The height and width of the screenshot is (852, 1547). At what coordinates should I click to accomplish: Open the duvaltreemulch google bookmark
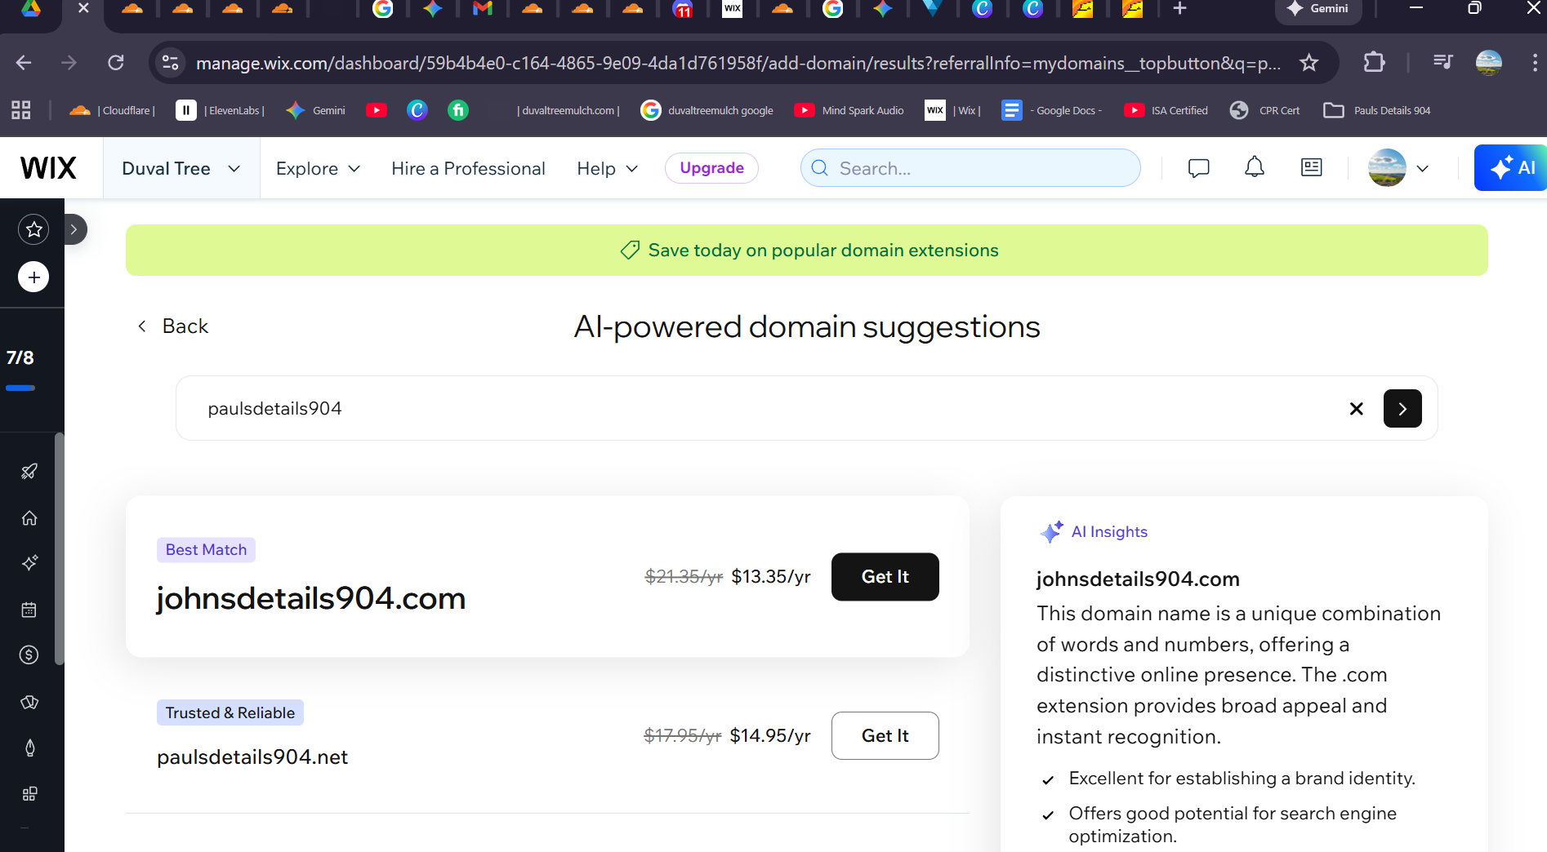pos(707,110)
